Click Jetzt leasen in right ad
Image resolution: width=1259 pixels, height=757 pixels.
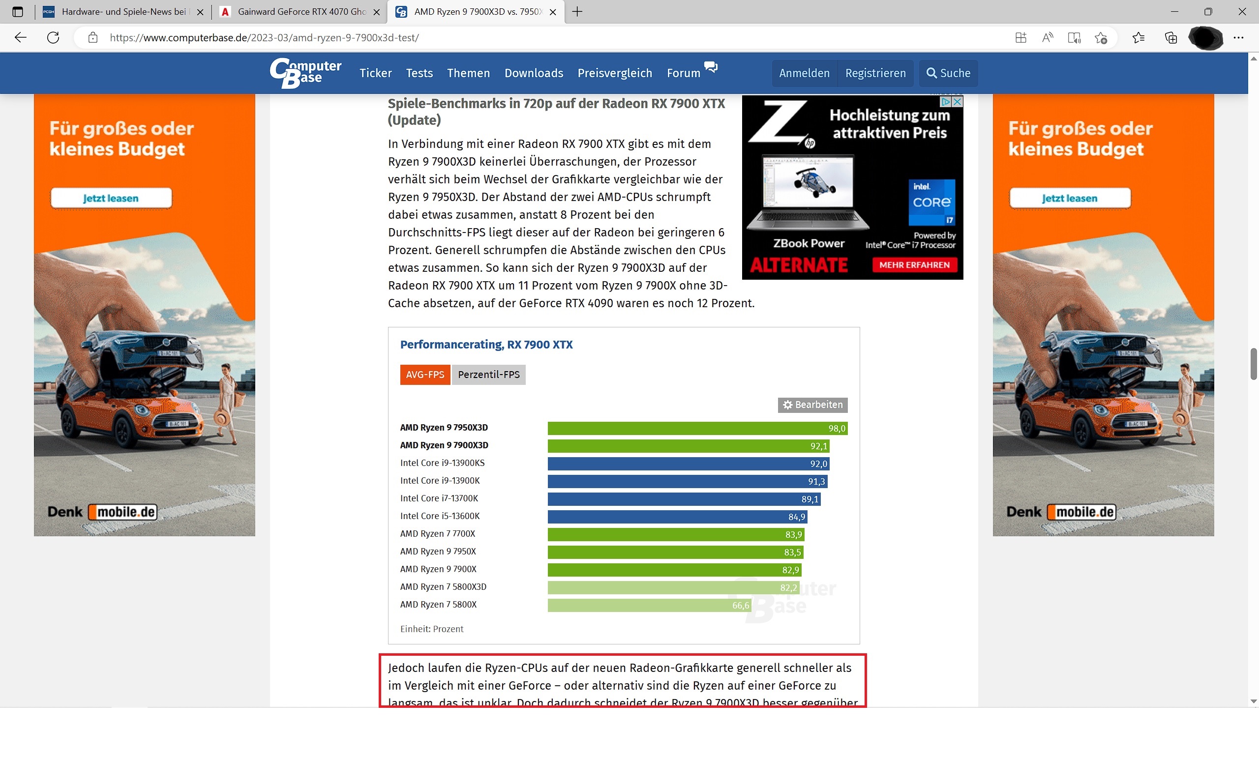coord(1070,198)
